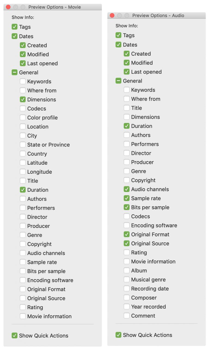The image size is (208, 349).
Task: Disable Show Quick Actions in Movie window
Action: 15,336
